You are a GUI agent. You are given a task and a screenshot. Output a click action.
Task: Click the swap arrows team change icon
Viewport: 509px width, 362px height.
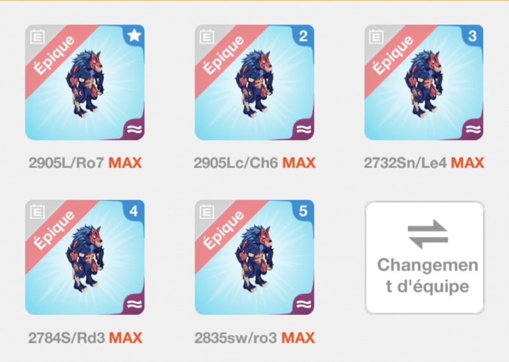(x=428, y=234)
